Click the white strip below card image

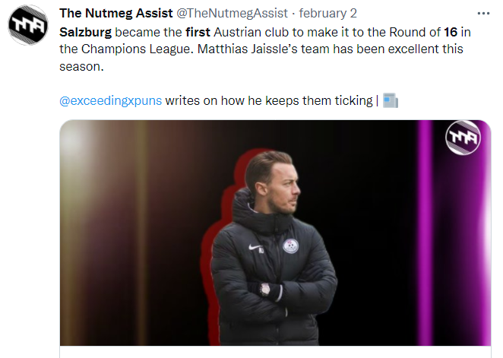[275, 352]
